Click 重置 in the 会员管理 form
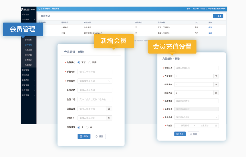The width and height of the screenshot is (246, 157). pyautogui.click(x=99, y=136)
